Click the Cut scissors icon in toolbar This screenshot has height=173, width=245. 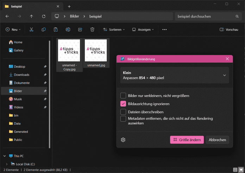click(x=31, y=30)
